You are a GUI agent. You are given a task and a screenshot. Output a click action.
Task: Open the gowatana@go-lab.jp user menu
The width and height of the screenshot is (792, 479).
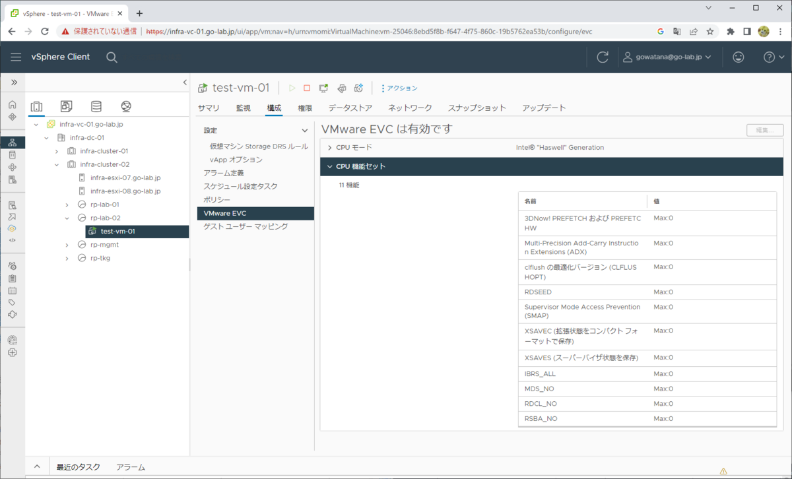click(x=667, y=57)
